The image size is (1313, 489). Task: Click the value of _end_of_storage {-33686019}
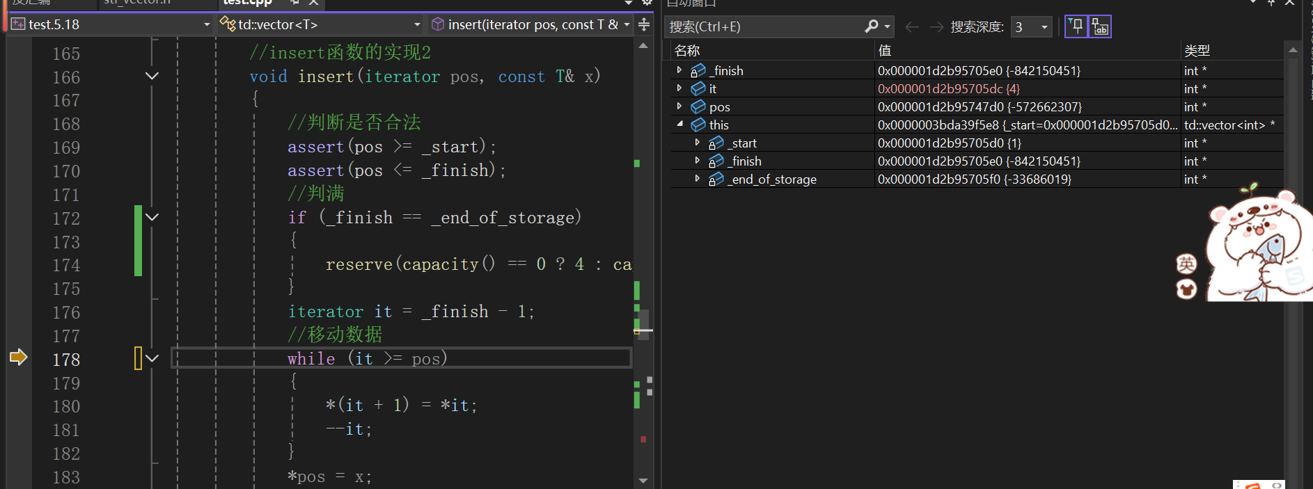click(x=974, y=179)
